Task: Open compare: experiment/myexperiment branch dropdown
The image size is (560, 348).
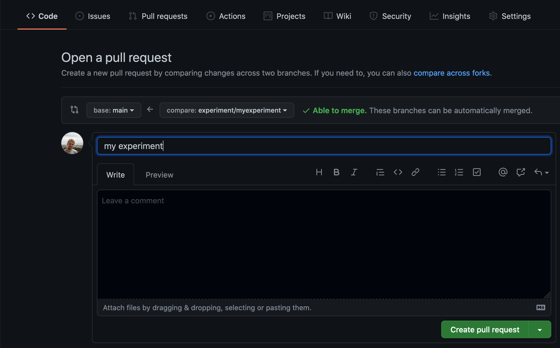Action: (x=227, y=110)
